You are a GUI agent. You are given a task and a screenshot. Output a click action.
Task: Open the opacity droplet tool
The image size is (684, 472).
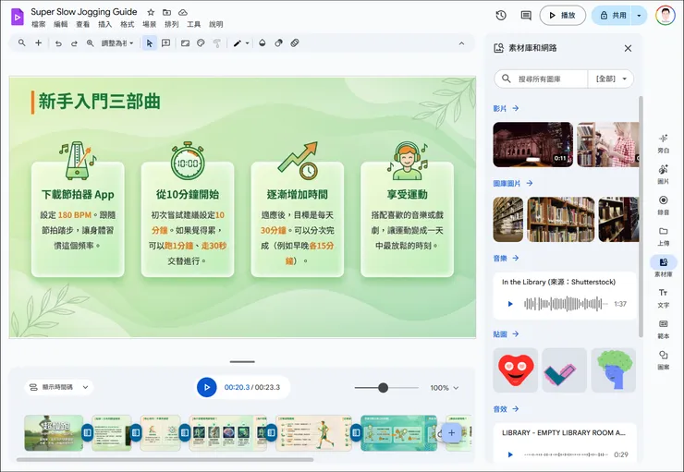(x=263, y=43)
